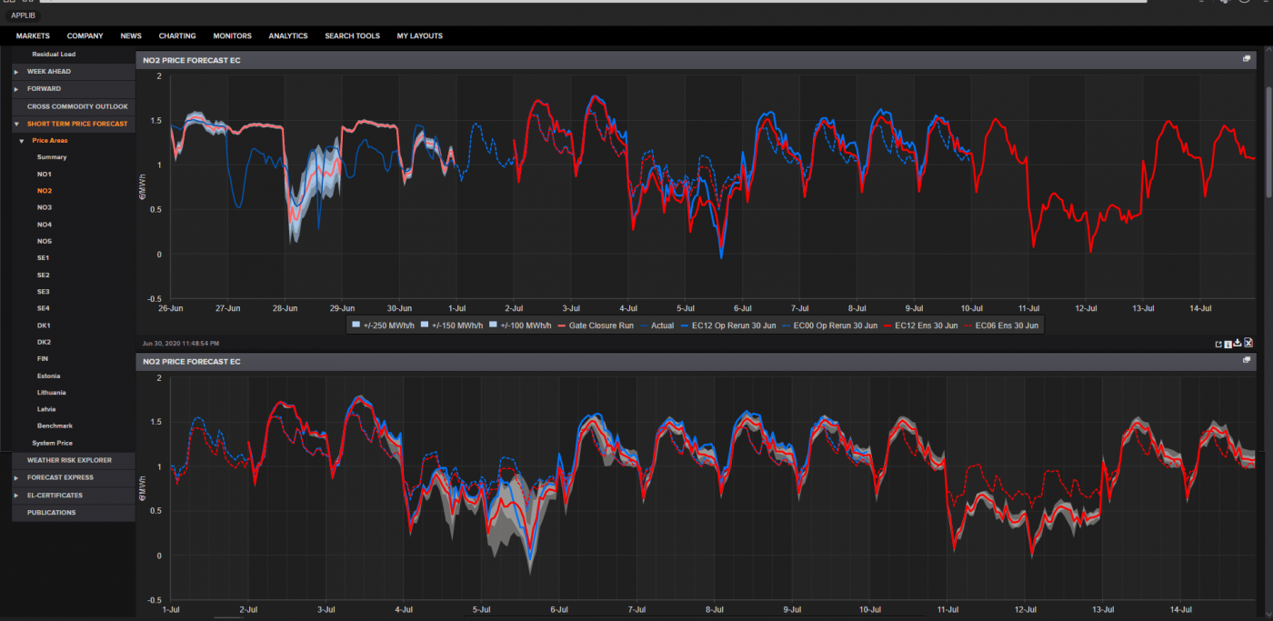
Task: Click the share/export icon below the top chart
Action: tap(1218, 343)
